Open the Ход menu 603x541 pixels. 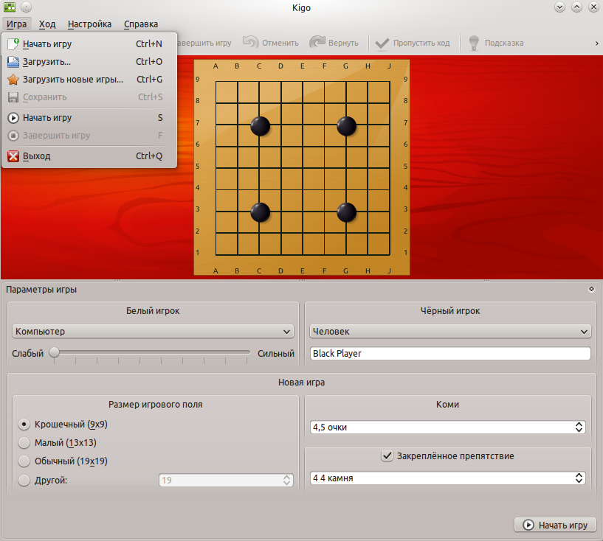(x=47, y=24)
